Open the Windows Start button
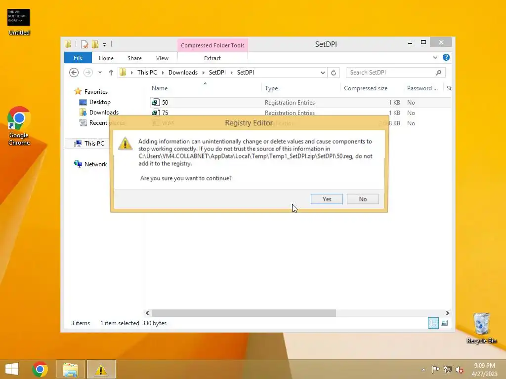This screenshot has height=379, width=506. coord(12,369)
